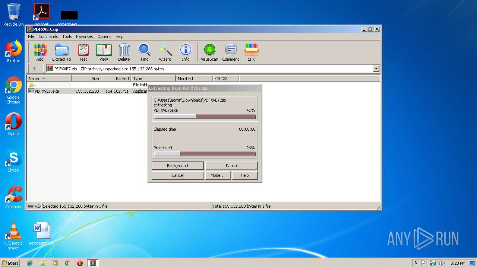Sort by the Name column header
This screenshot has width=477, height=268.
(x=49, y=79)
